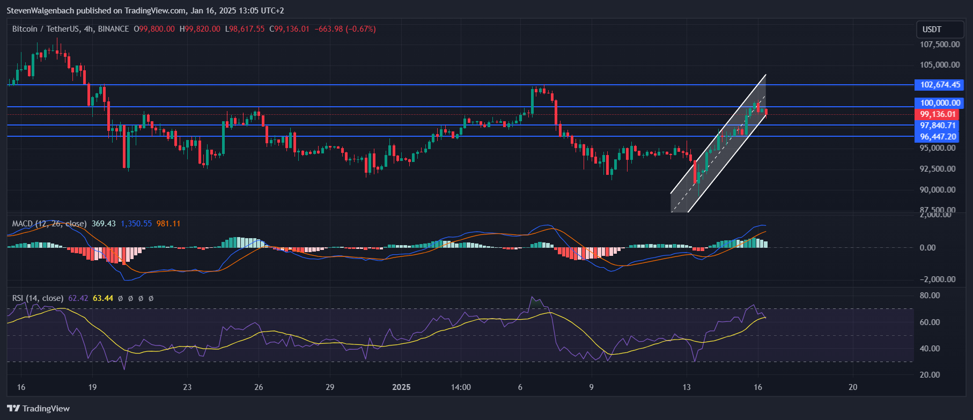Click the date 19 on time axis
Screen dimensions: 973x420
coord(92,387)
